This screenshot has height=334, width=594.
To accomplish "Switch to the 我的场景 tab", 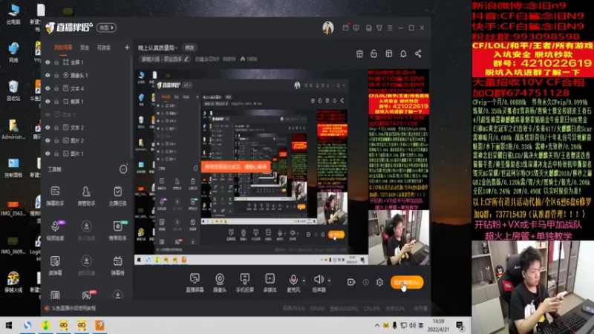I will pos(63,48).
